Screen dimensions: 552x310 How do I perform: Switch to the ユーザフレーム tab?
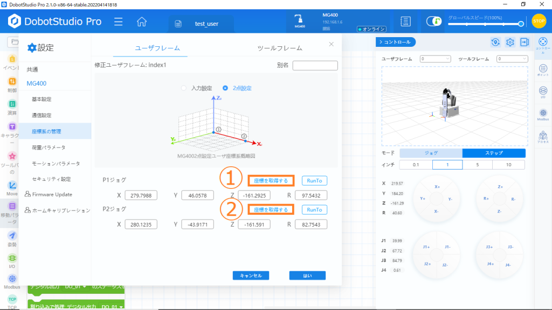157,48
